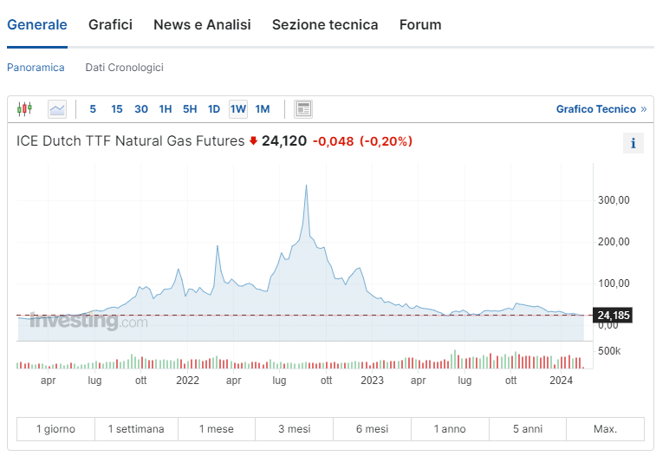The height and width of the screenshot is (469, 669).
Task: Click the 24,185 current price label
Action: (x=614, y=316)
